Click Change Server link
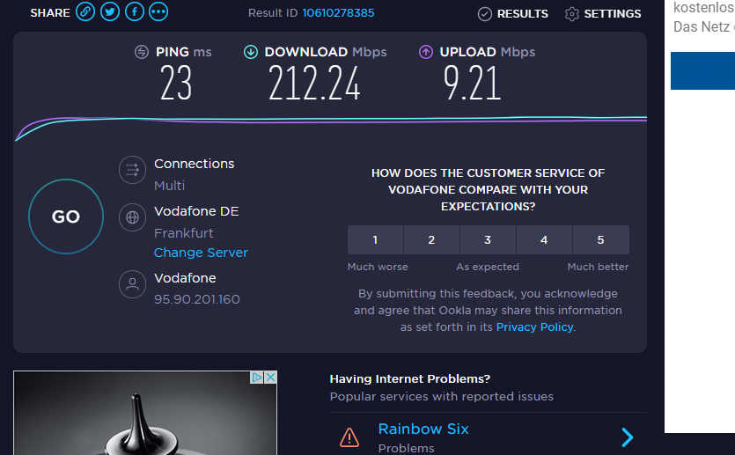Screen dimensions: 735x455 201,253
